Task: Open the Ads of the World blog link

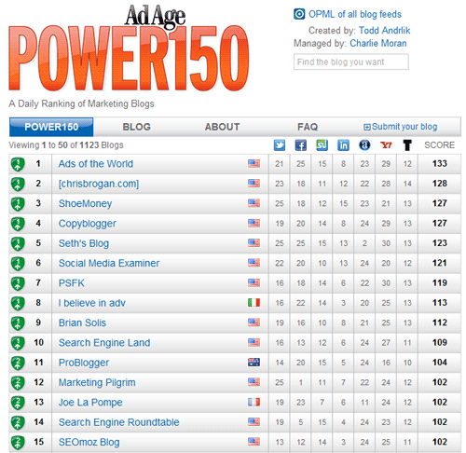Action: [x=96, y=164]
